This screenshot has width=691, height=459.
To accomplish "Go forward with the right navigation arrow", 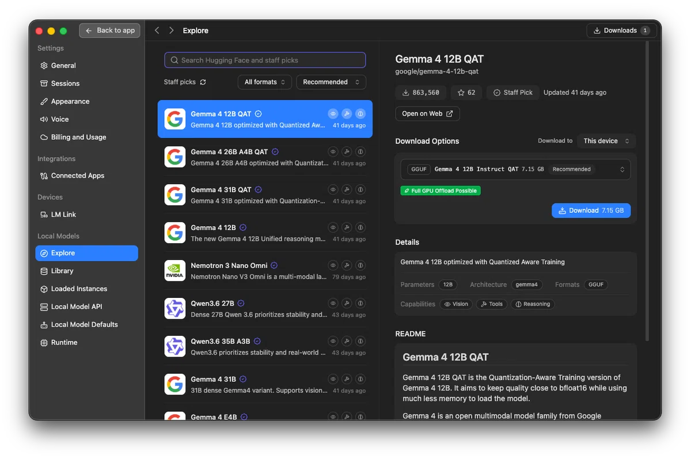I will pyautogui.click(x=171, y=30).
